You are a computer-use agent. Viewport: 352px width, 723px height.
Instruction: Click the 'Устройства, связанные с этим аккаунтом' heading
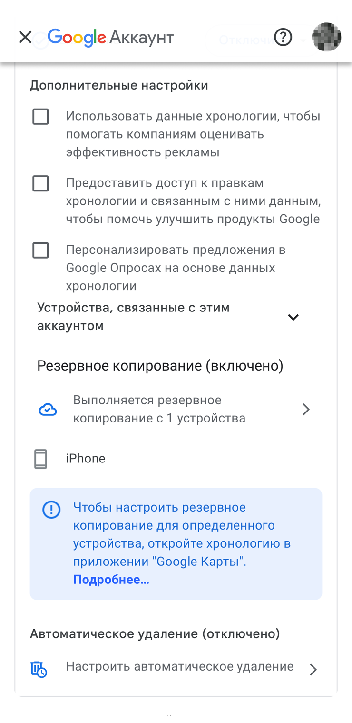(133, 317)
